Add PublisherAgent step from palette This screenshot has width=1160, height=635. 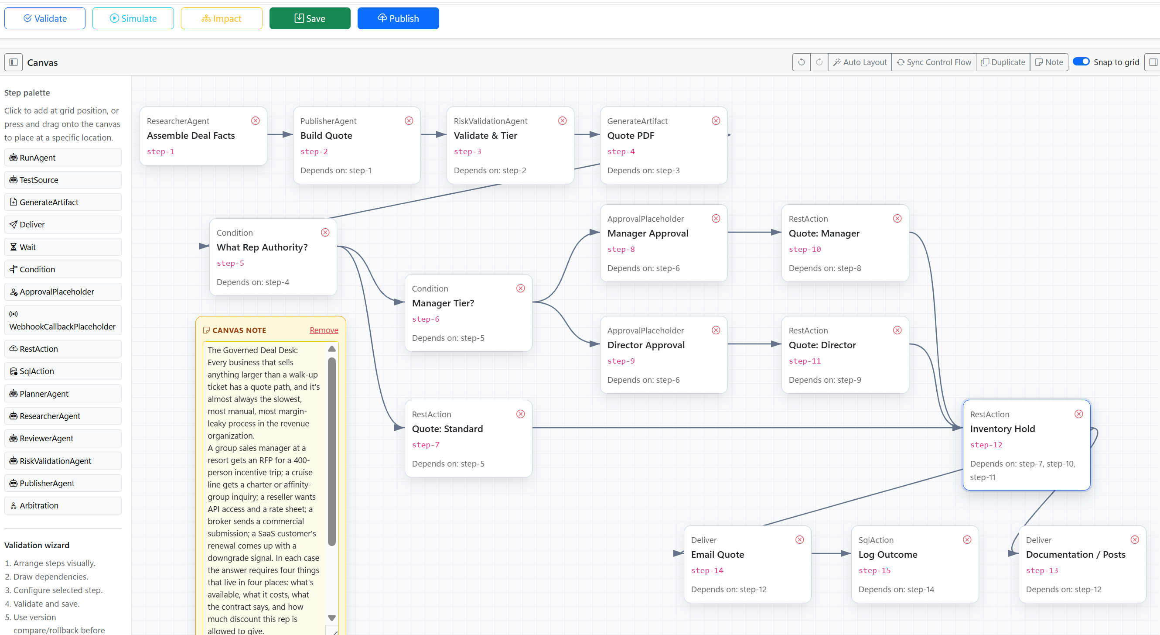63,483
